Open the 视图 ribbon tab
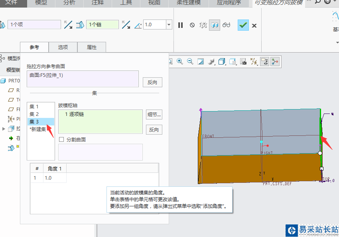This screenshot has height=237, width=339. tap(154, 3)
